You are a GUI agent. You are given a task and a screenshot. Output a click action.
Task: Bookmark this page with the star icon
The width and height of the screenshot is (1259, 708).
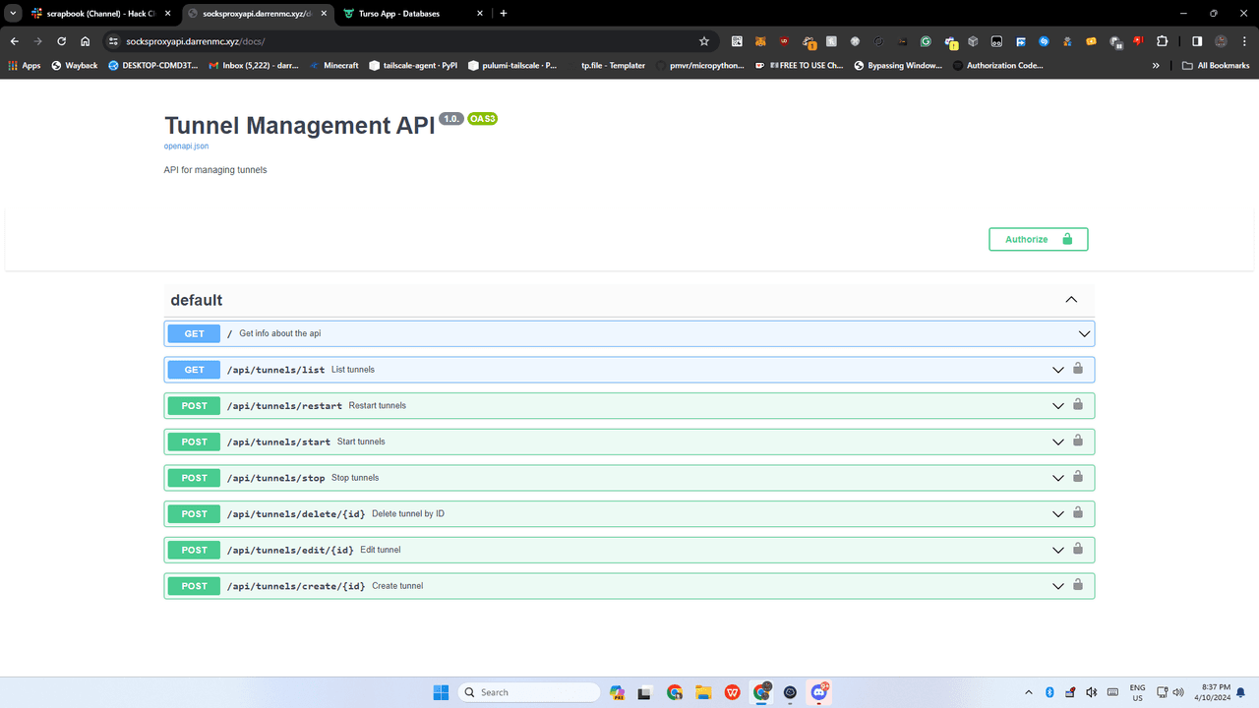point(704,41)
